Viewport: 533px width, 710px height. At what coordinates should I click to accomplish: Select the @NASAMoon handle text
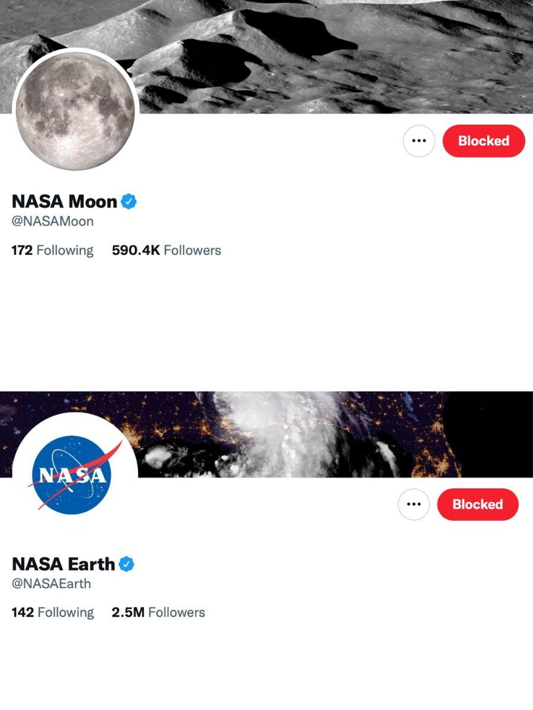[x=53, y=222]
